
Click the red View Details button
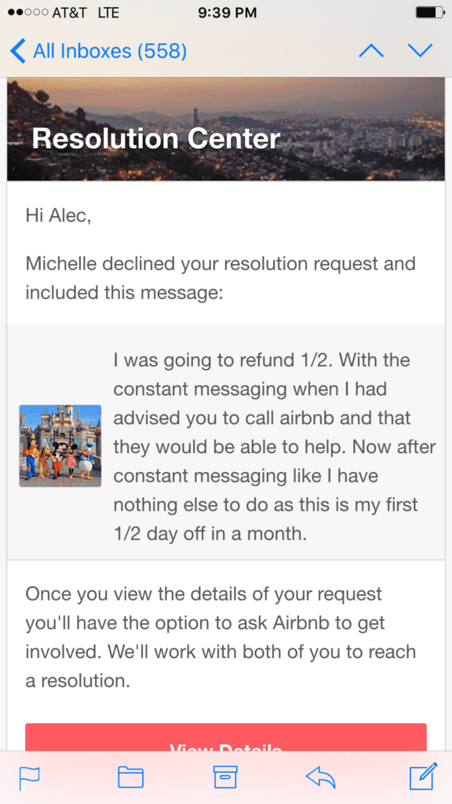tap(226, 737)
